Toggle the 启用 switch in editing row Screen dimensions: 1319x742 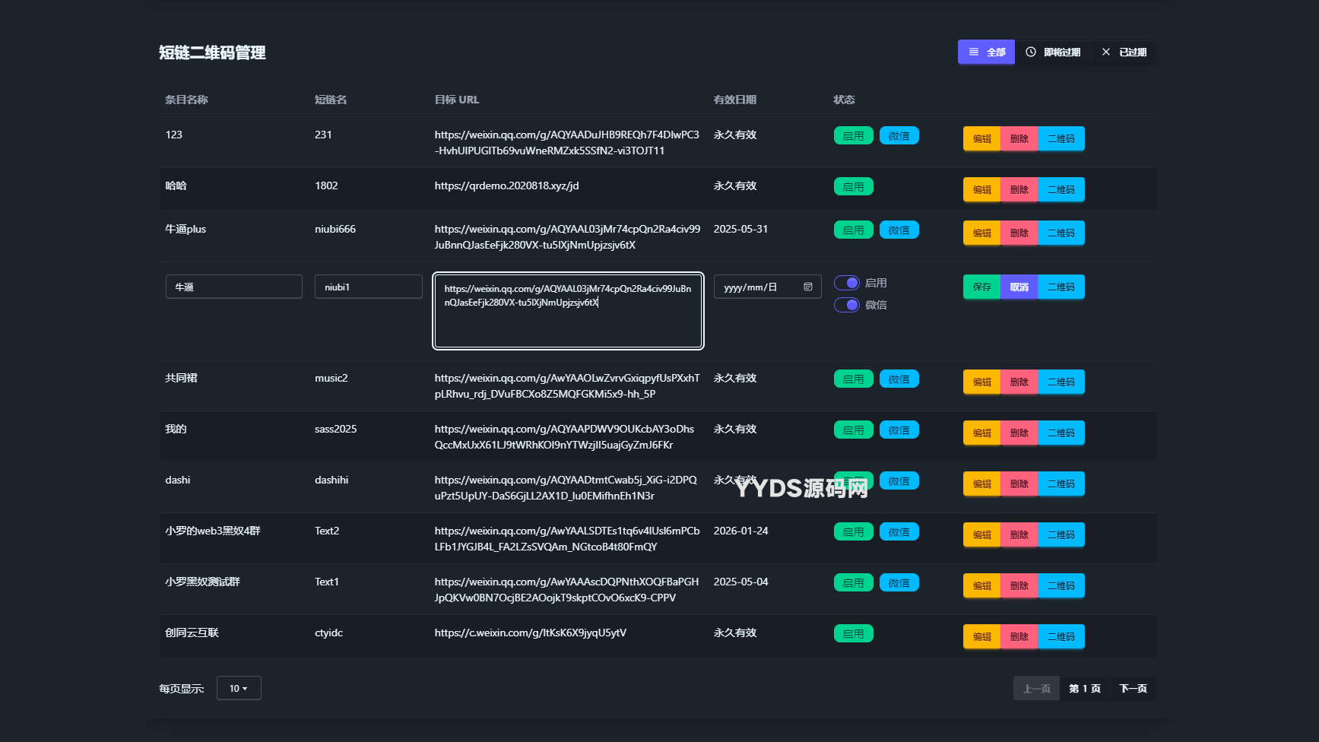pos(847,283)
